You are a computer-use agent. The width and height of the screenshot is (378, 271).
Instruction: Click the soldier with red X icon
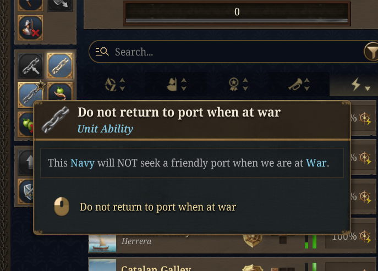[x=29, y=28]
